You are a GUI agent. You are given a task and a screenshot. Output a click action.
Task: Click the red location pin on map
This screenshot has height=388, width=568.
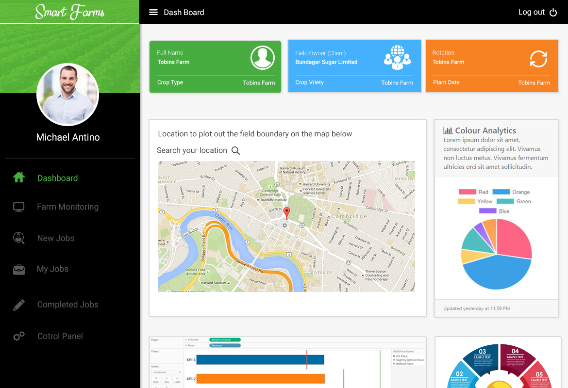(x=286, y=212)
